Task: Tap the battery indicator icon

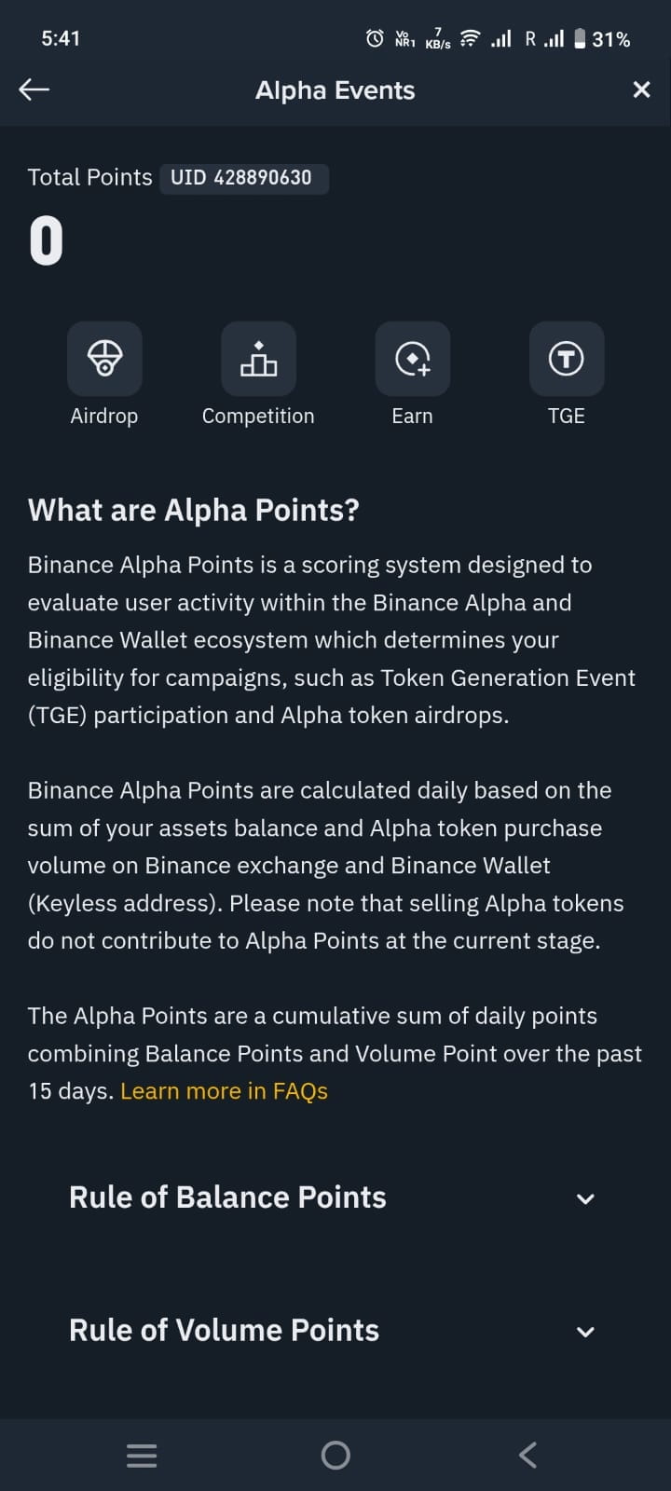Action: [x=580, y=38]
